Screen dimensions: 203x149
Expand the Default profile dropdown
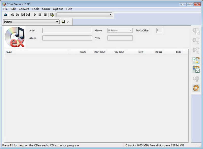pos(57,22)
